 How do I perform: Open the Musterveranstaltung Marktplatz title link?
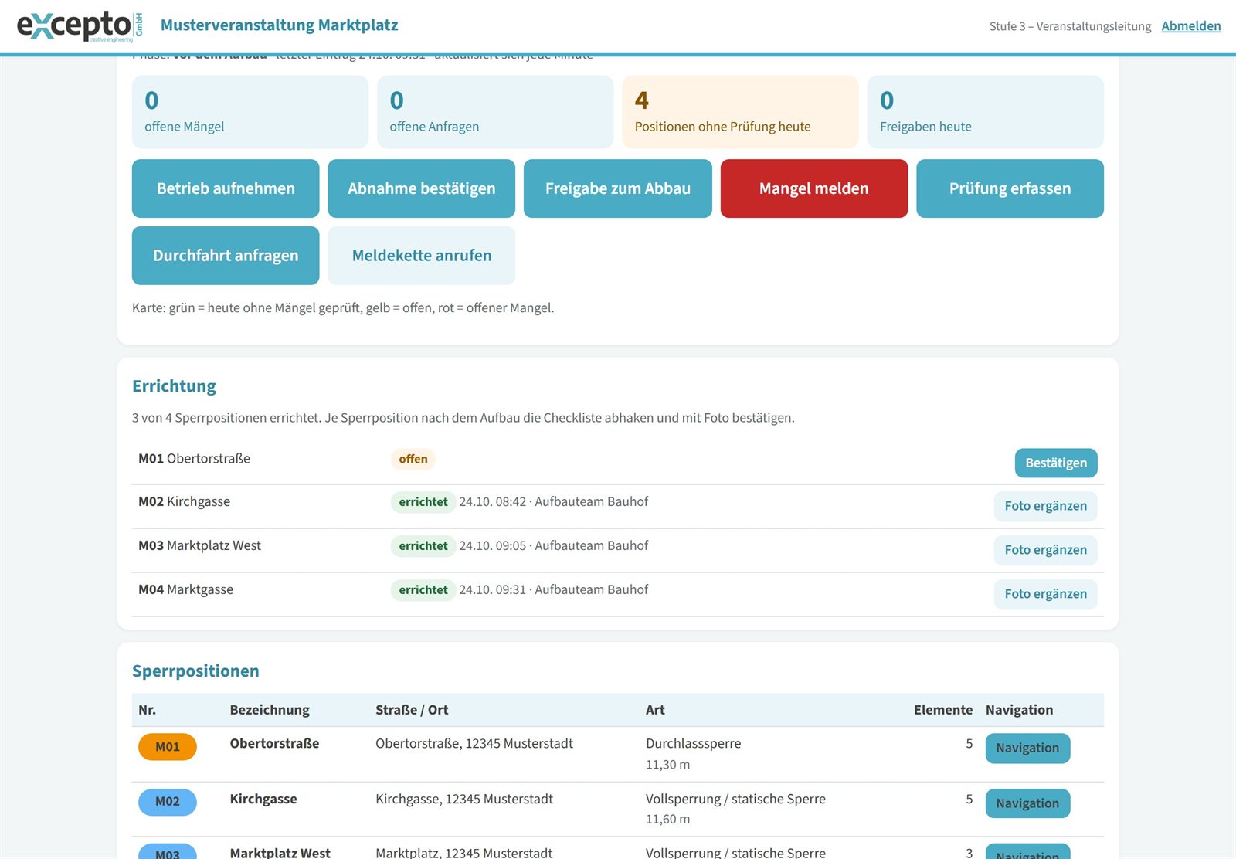[279, 25]
